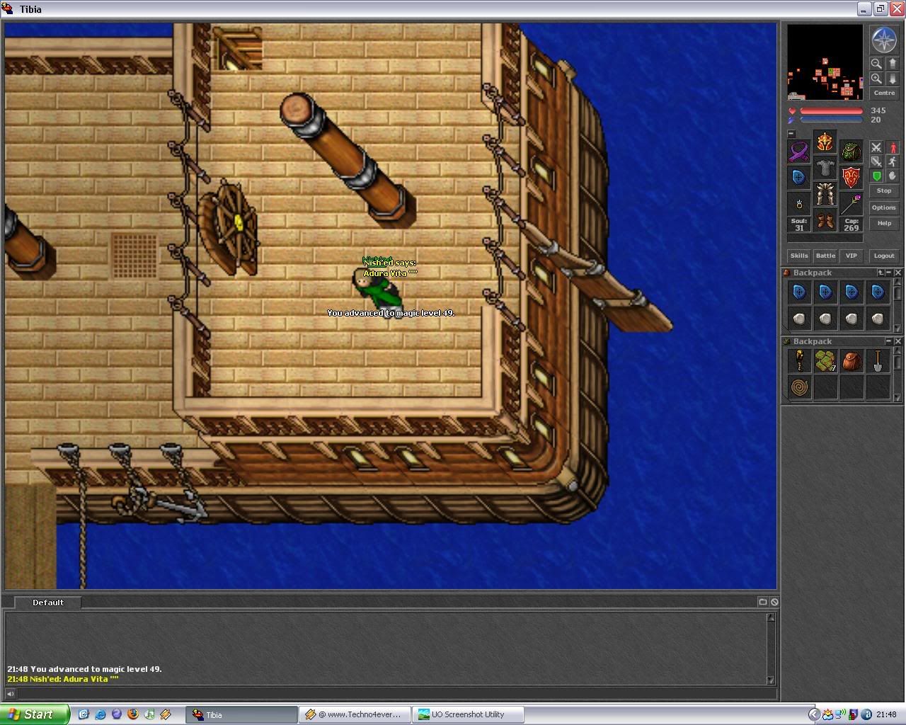Select the torch item in the Backpack
906x725 pixels.
(799, 361)
